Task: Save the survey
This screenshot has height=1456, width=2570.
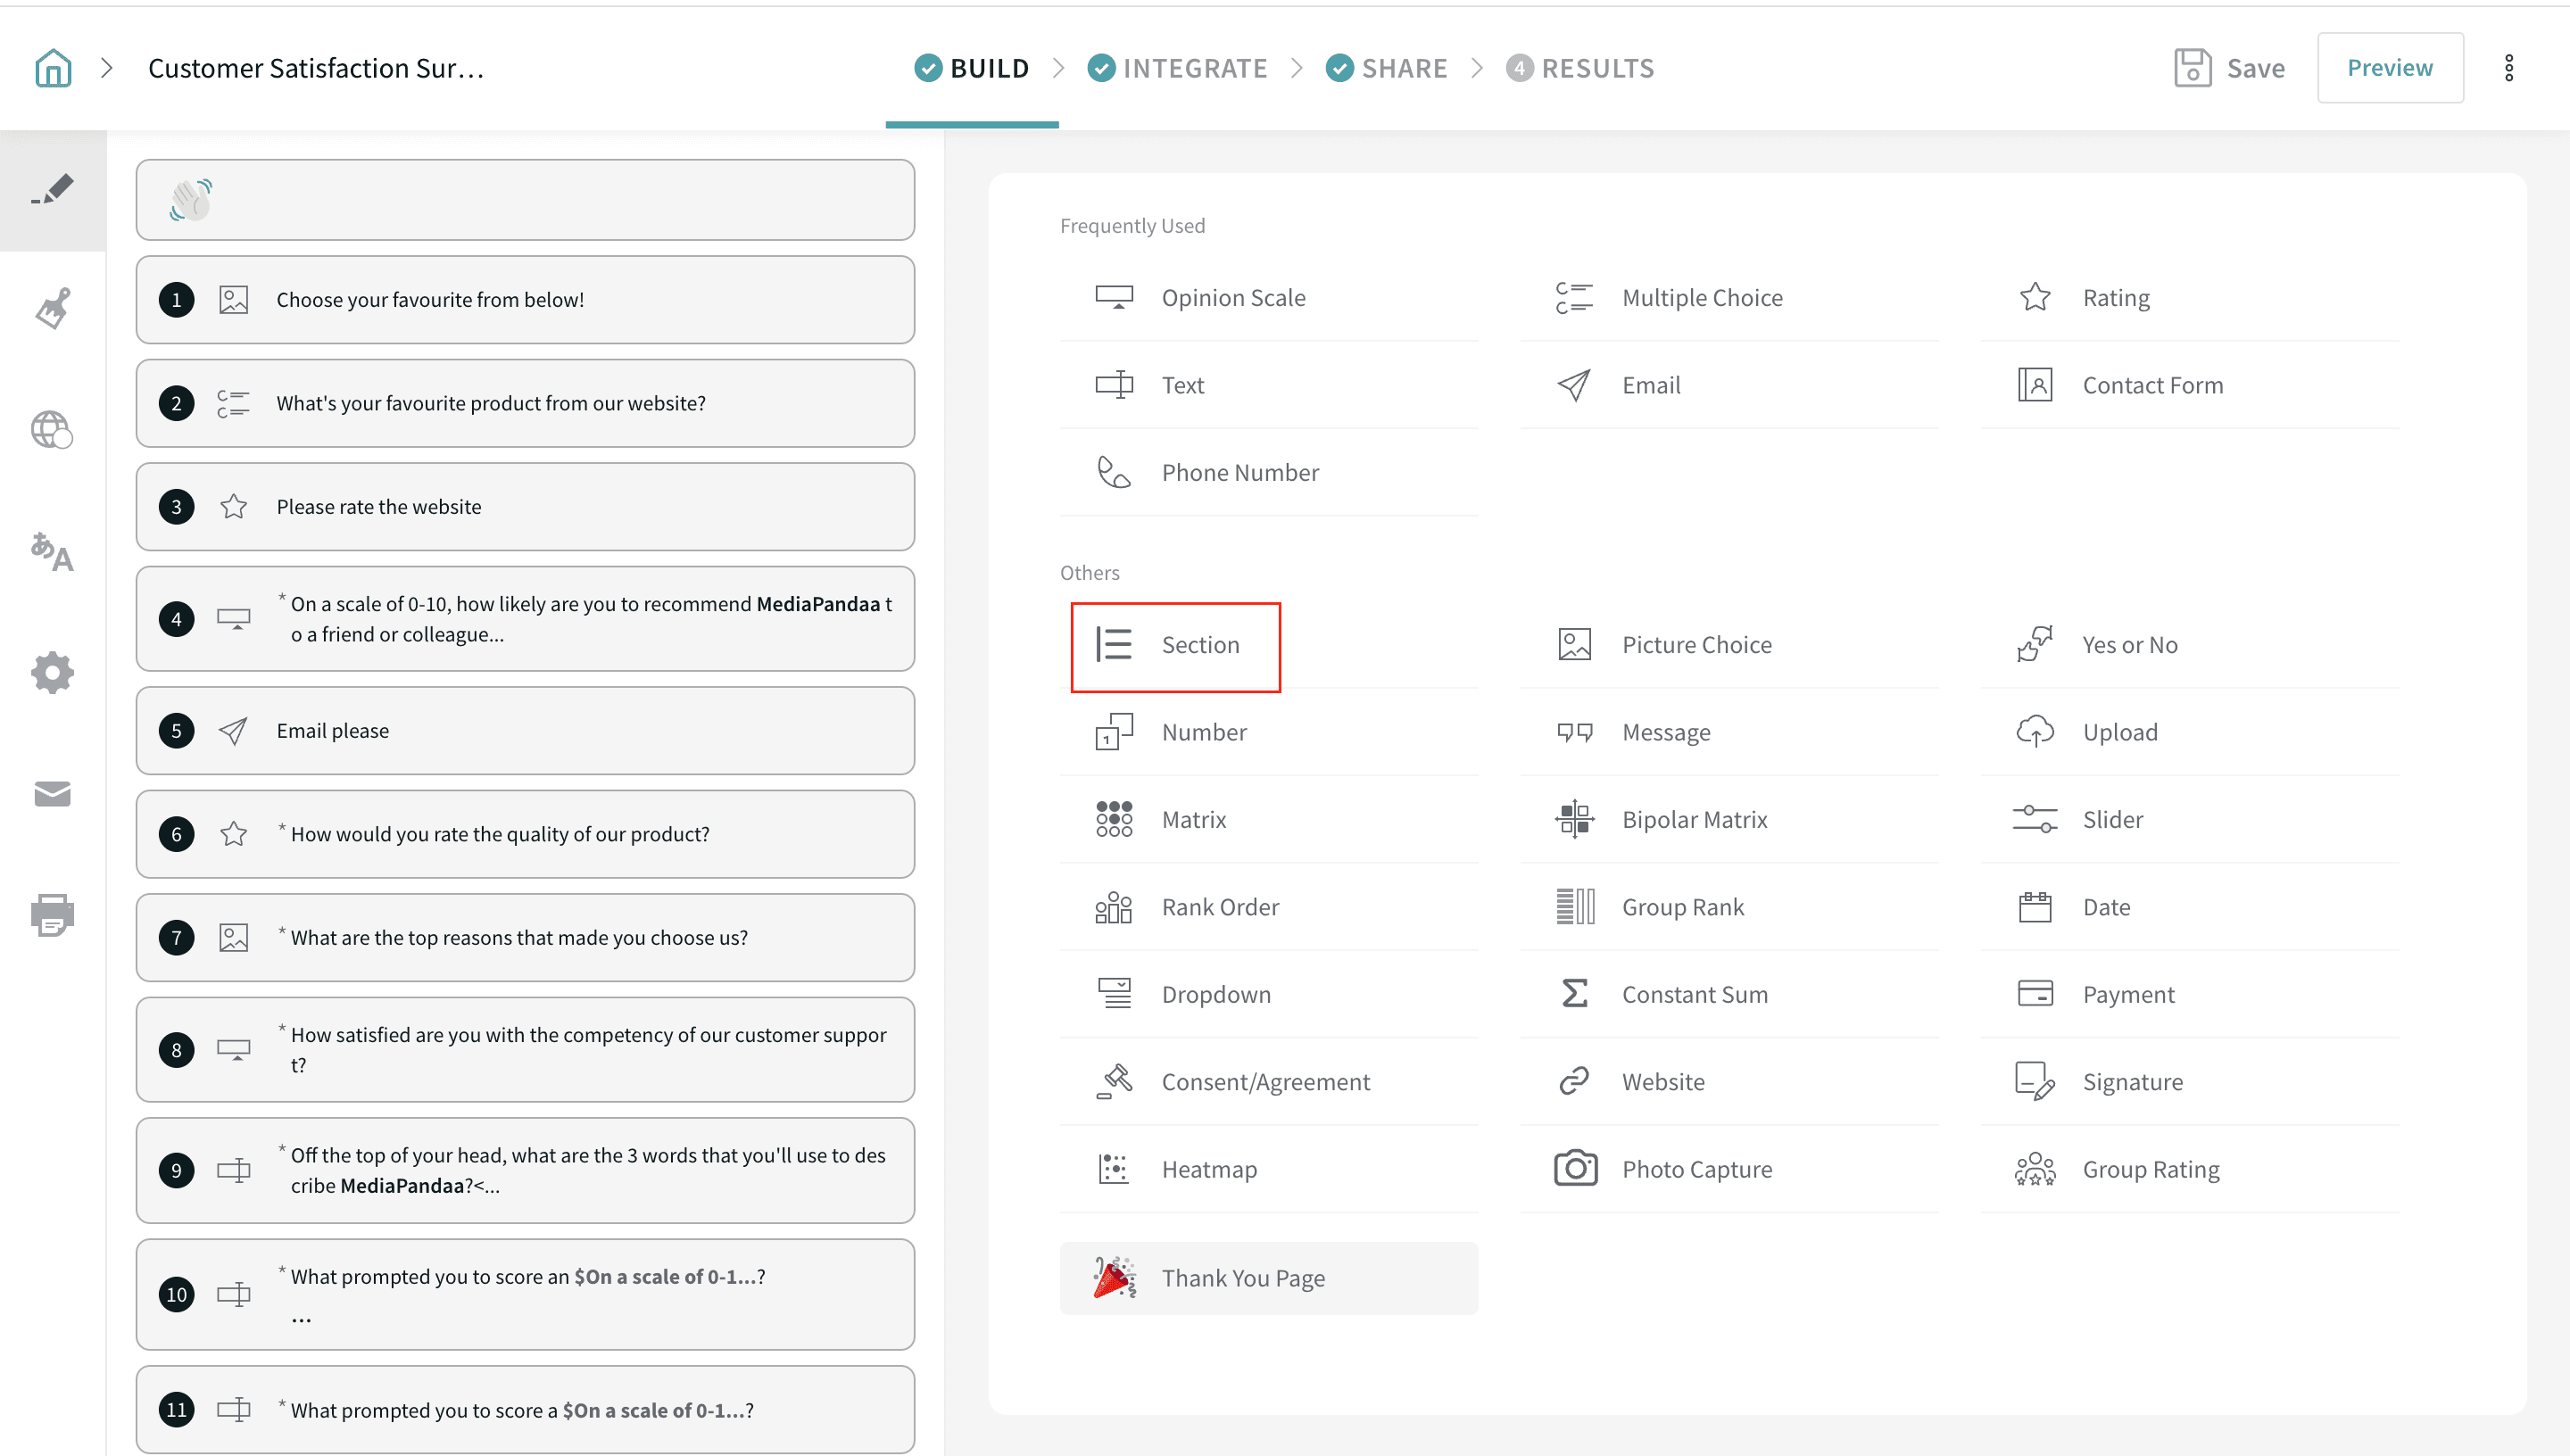Action: click(2229, 68)
